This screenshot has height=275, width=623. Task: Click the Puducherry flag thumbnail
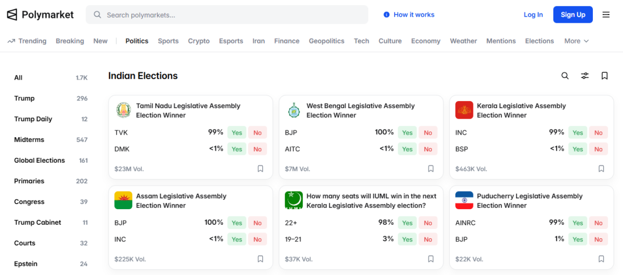click(464, 200)
